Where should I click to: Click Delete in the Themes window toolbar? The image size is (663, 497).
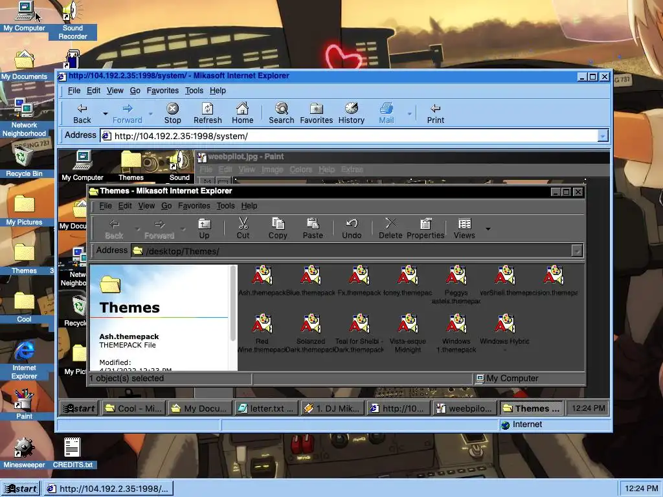point(390,228)
